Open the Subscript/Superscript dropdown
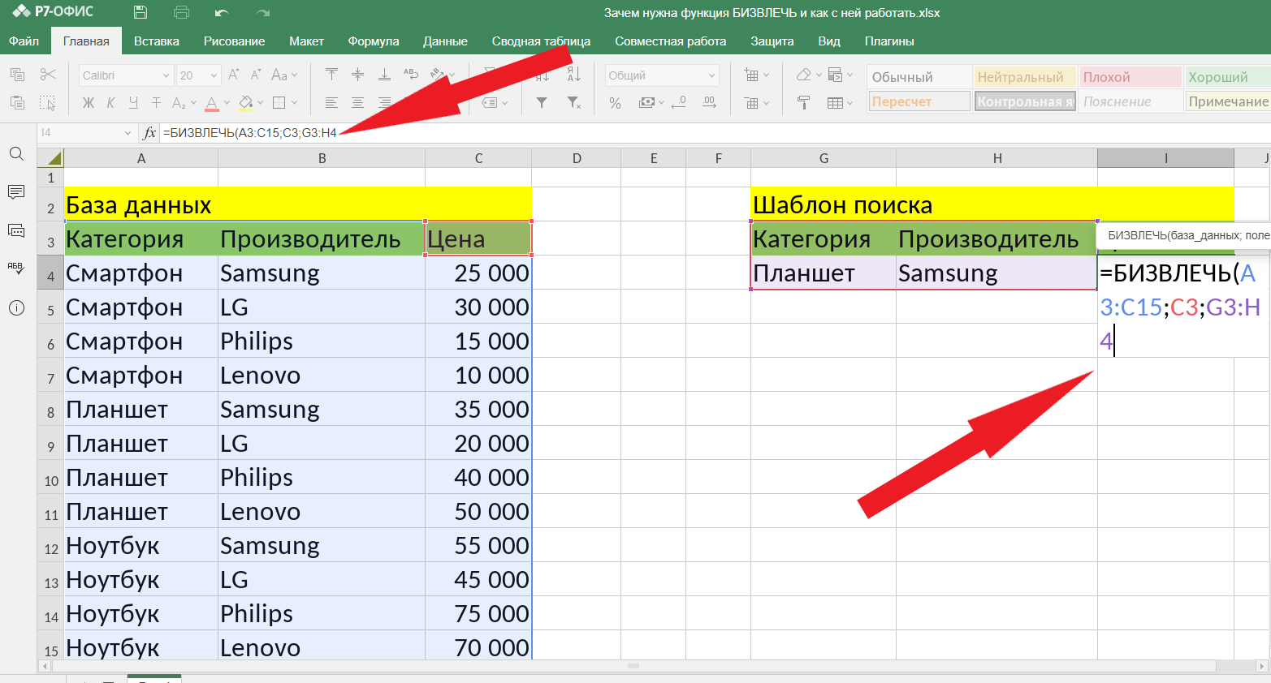 click(x=184, y=102)
